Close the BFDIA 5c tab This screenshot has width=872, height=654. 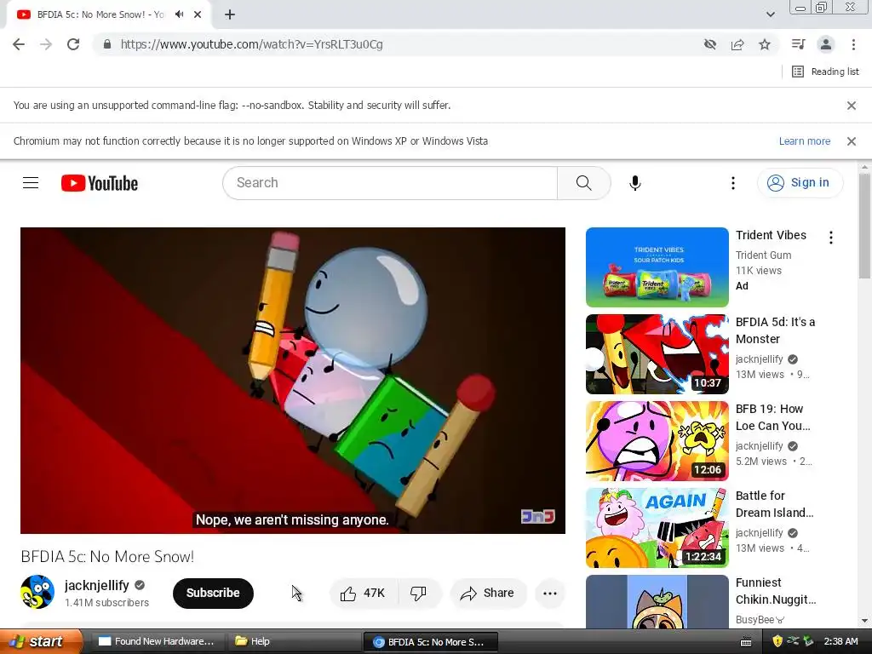[198, 14]
